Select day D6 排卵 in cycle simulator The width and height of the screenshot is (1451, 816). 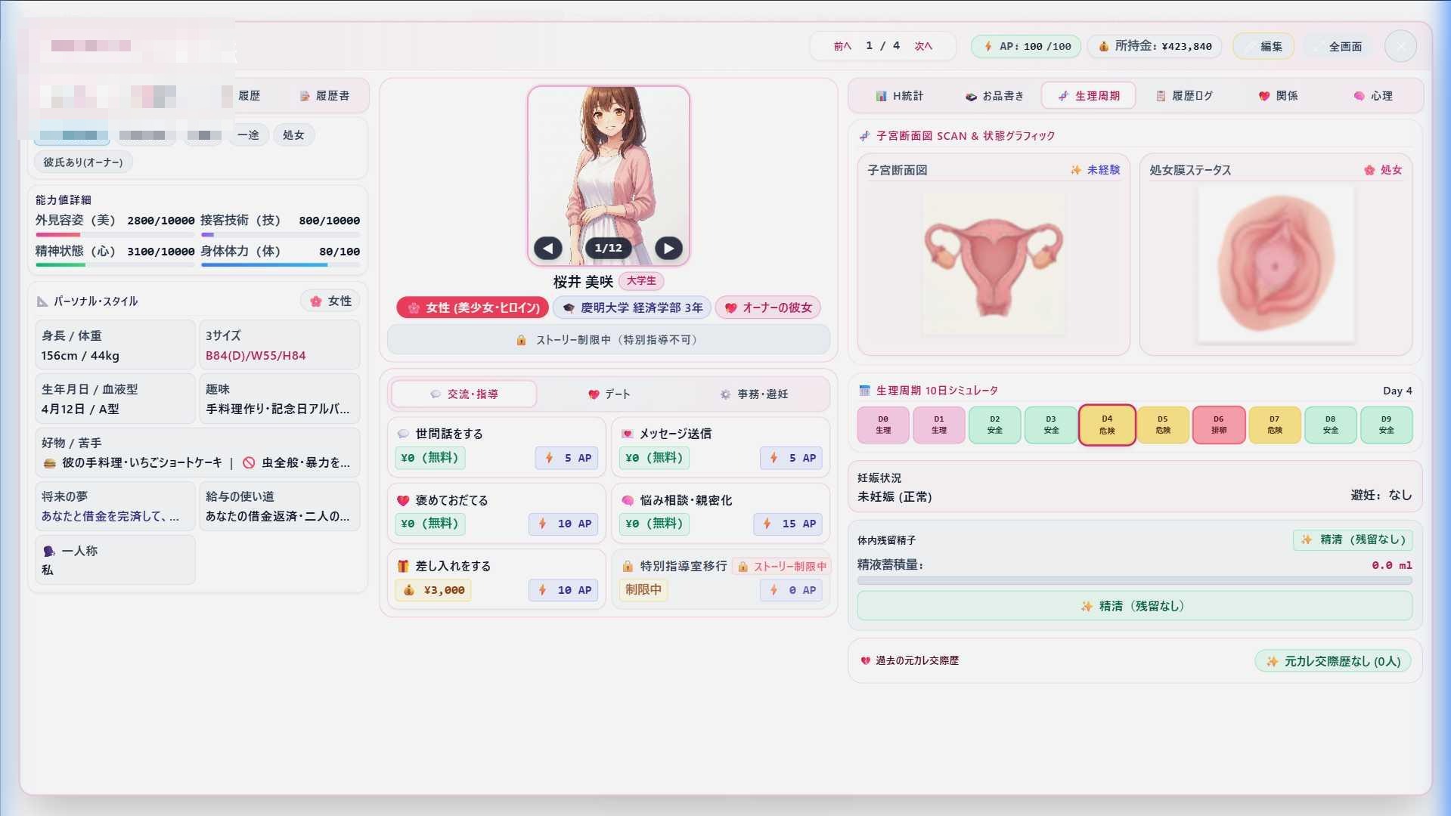(1219, 425)
